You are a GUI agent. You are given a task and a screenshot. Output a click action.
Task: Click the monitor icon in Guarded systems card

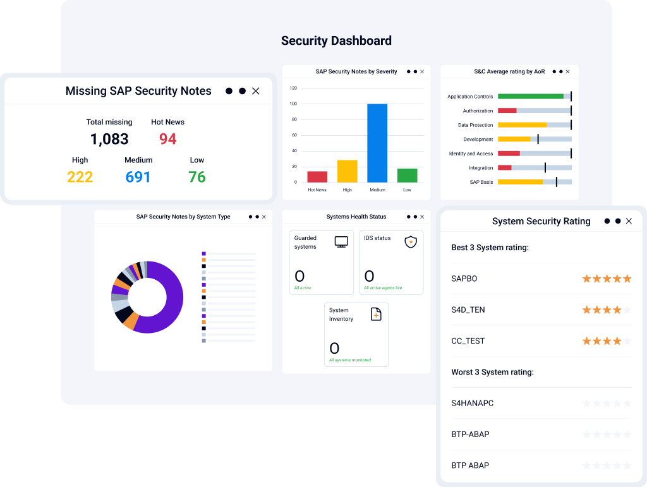(341, 242)
